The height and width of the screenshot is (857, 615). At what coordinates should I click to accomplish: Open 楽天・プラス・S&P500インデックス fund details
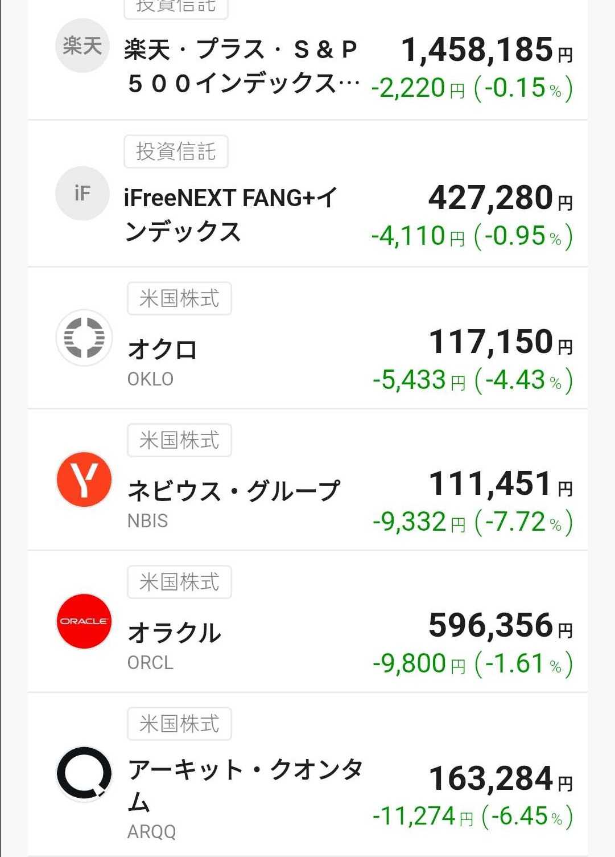241,66
